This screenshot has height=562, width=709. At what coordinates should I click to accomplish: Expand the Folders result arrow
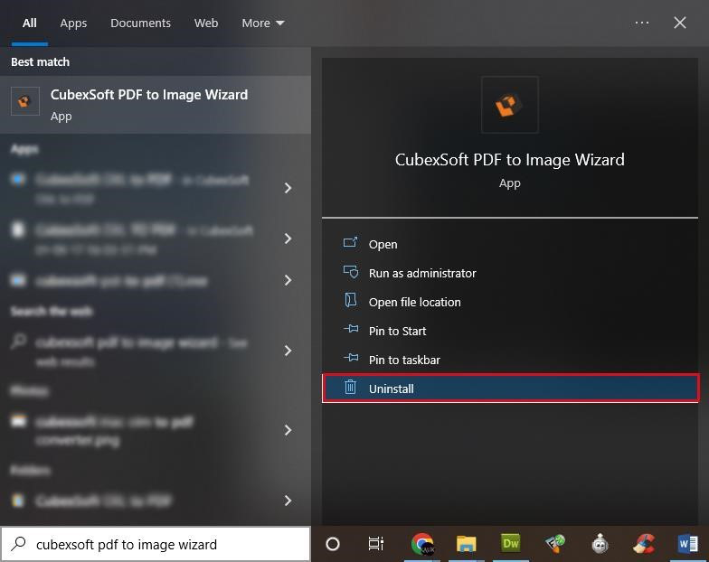288,501
